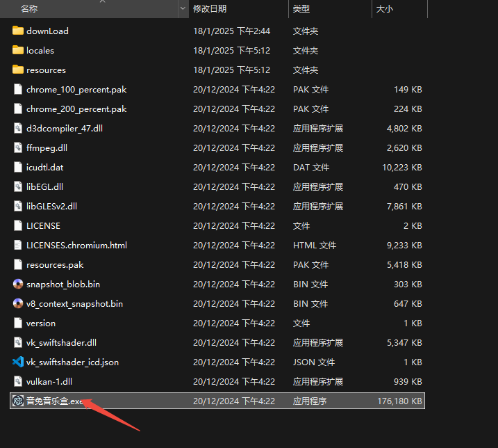Viewport: 498px width, 448px height.
Task: Select the file name vulkan-1.dll
Action: pyautogui.click(x=49, y=381)
